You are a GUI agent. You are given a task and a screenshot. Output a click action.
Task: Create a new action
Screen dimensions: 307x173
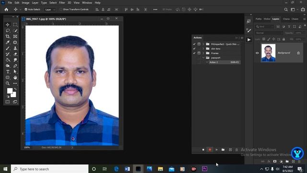click(x=230, y=149)
